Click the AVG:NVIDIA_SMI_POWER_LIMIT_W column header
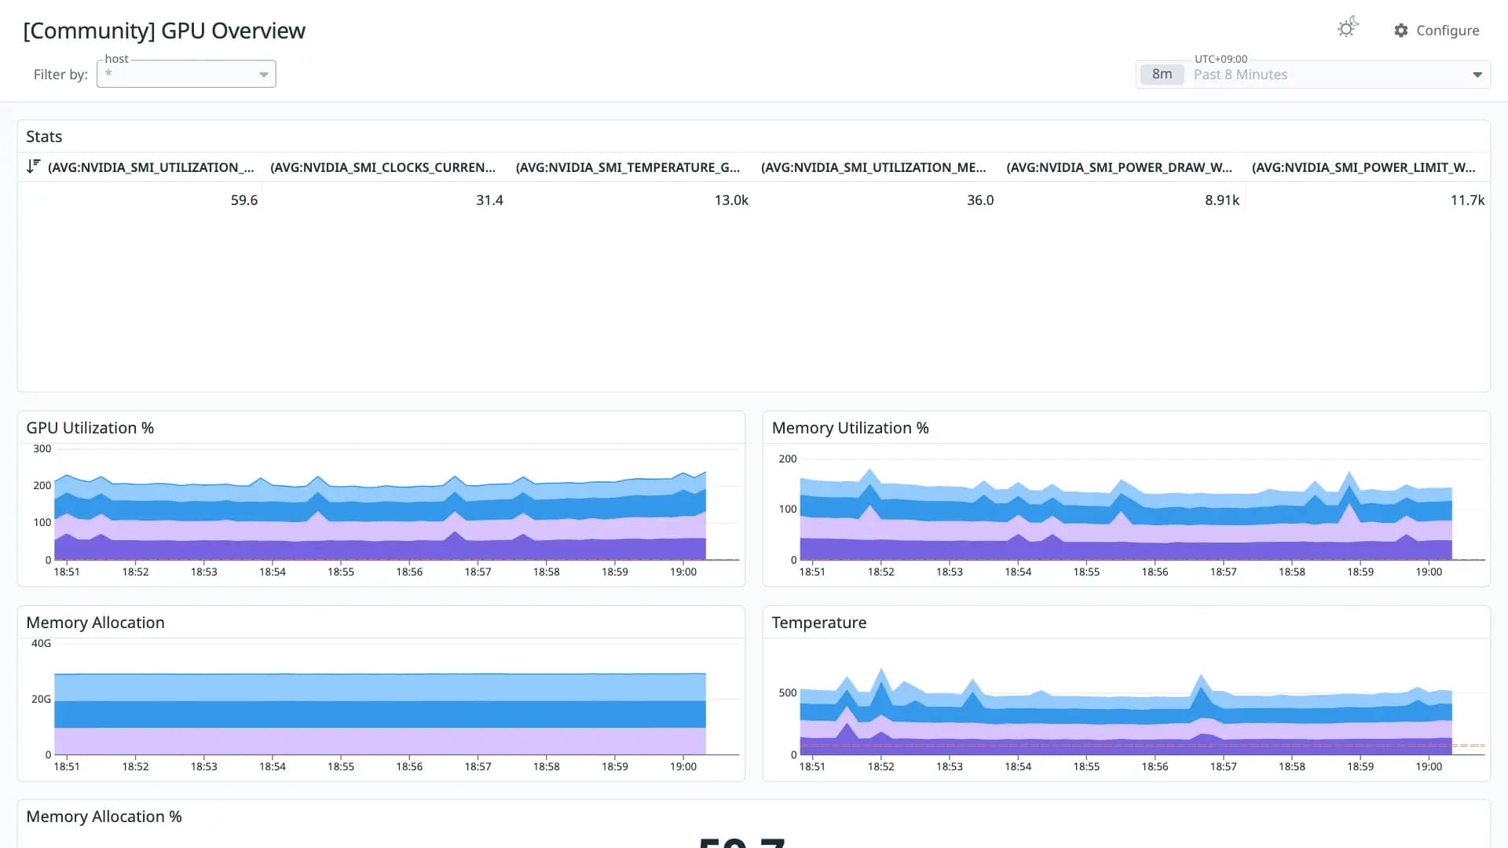Viewport: 1508px width, 848px height. [1363, 167]
